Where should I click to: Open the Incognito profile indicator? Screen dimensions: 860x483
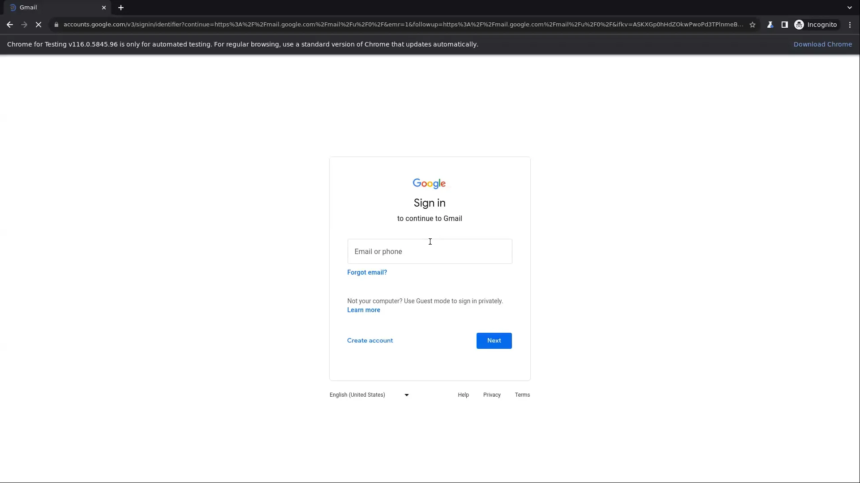816,25
